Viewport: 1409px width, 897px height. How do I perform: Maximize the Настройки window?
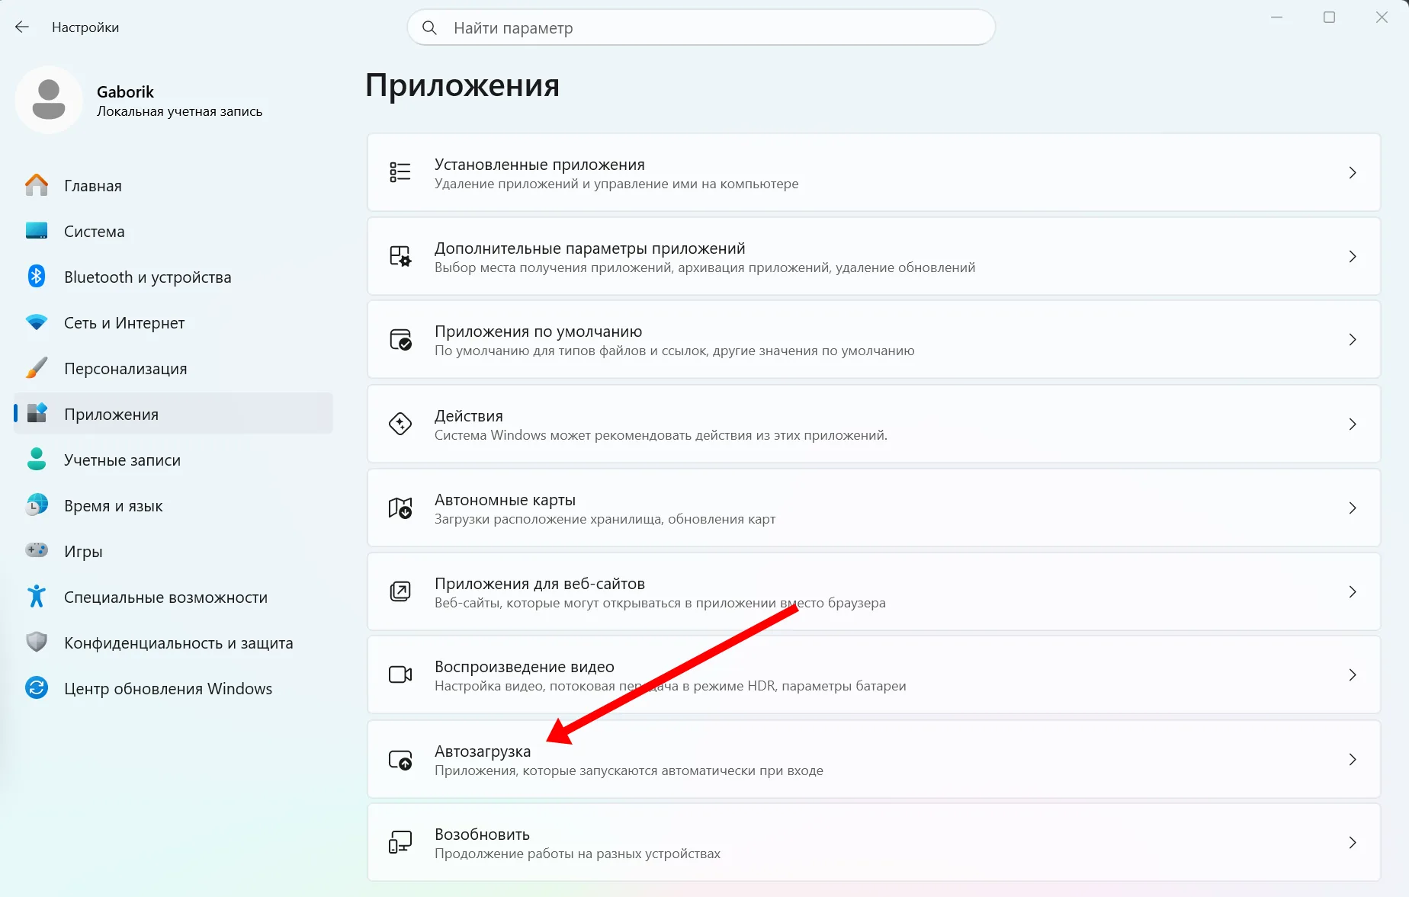pyautogui.click(x=1329, y=18)
